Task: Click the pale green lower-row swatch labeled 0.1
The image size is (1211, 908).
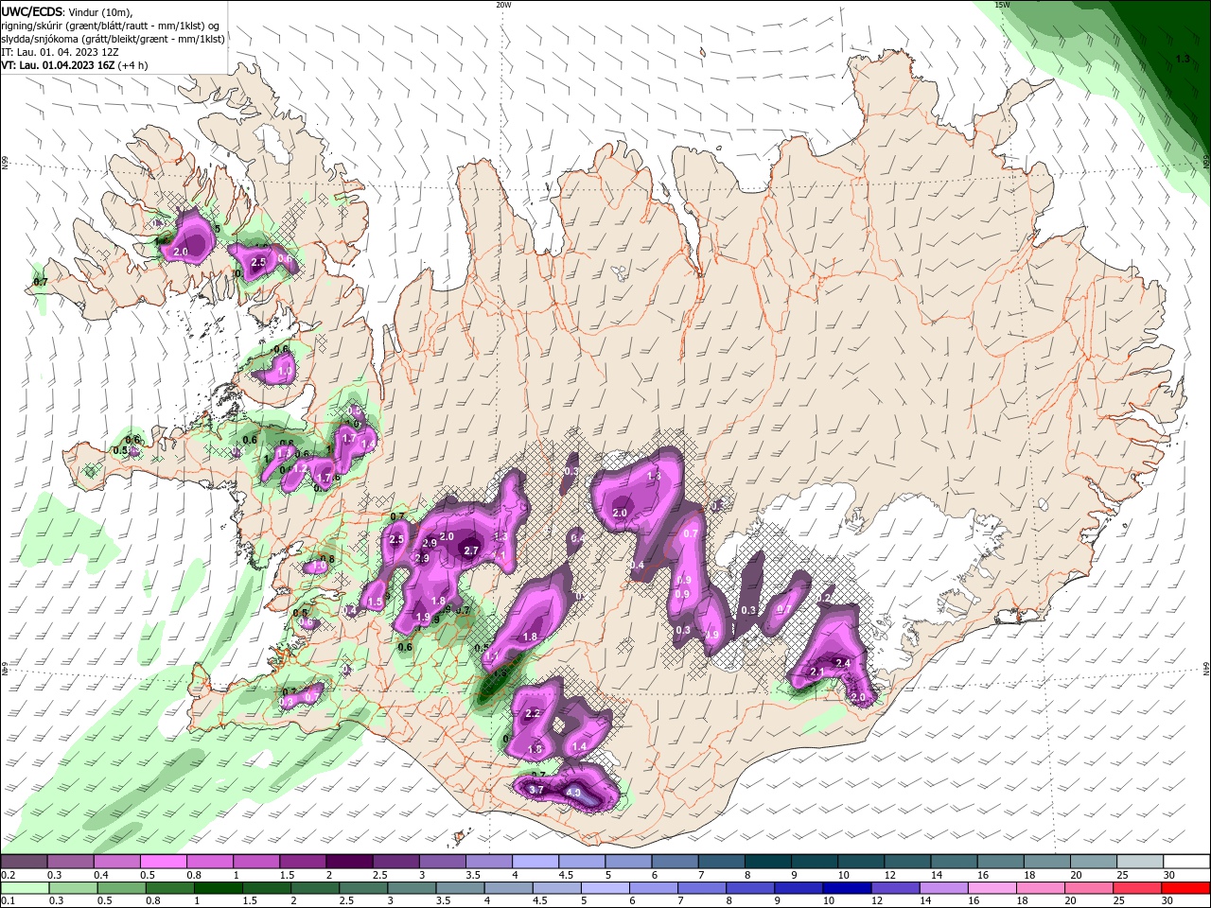Action: point(25,888)
